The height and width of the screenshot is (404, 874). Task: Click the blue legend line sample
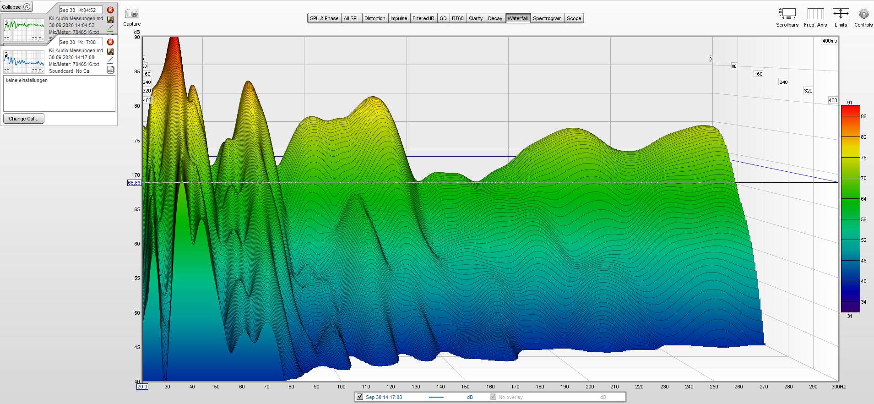(x=436, y=397)
